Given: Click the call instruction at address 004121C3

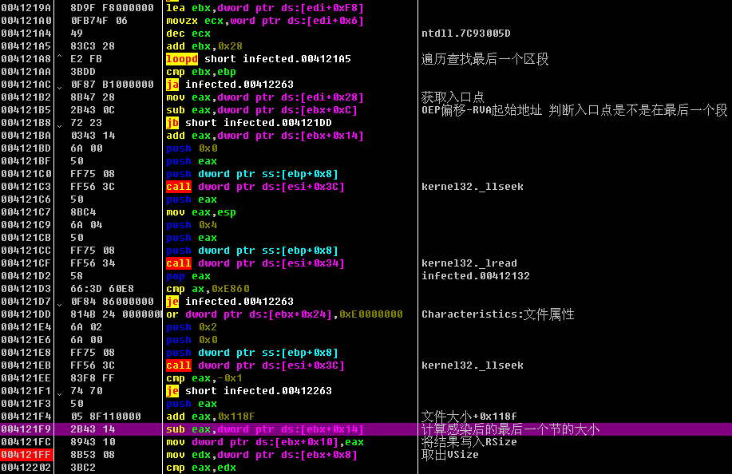Looking at the screenshot, I should [x=255, y=187].
